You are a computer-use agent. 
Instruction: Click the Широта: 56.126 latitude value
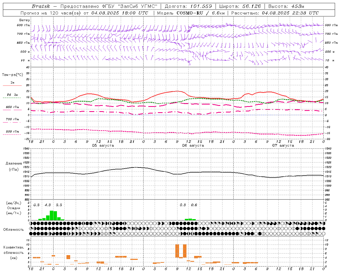(240, 6)
